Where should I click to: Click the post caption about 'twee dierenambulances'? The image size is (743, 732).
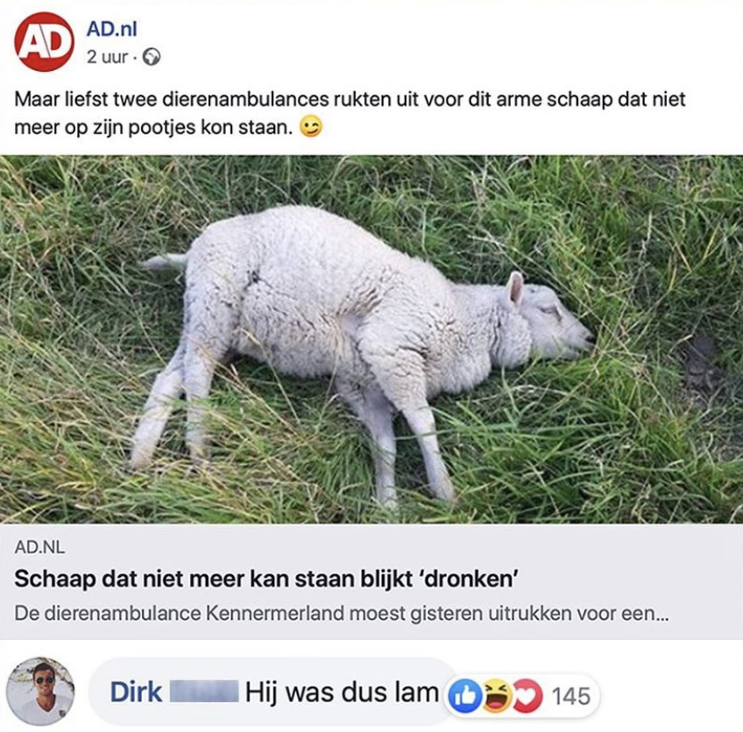350,113
